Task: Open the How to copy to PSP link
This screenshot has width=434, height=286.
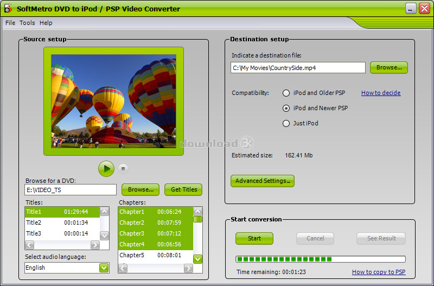Action: tap(379, 272)
